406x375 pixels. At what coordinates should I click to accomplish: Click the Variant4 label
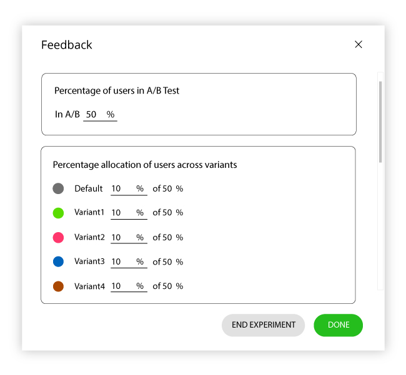tap(89, 286)
